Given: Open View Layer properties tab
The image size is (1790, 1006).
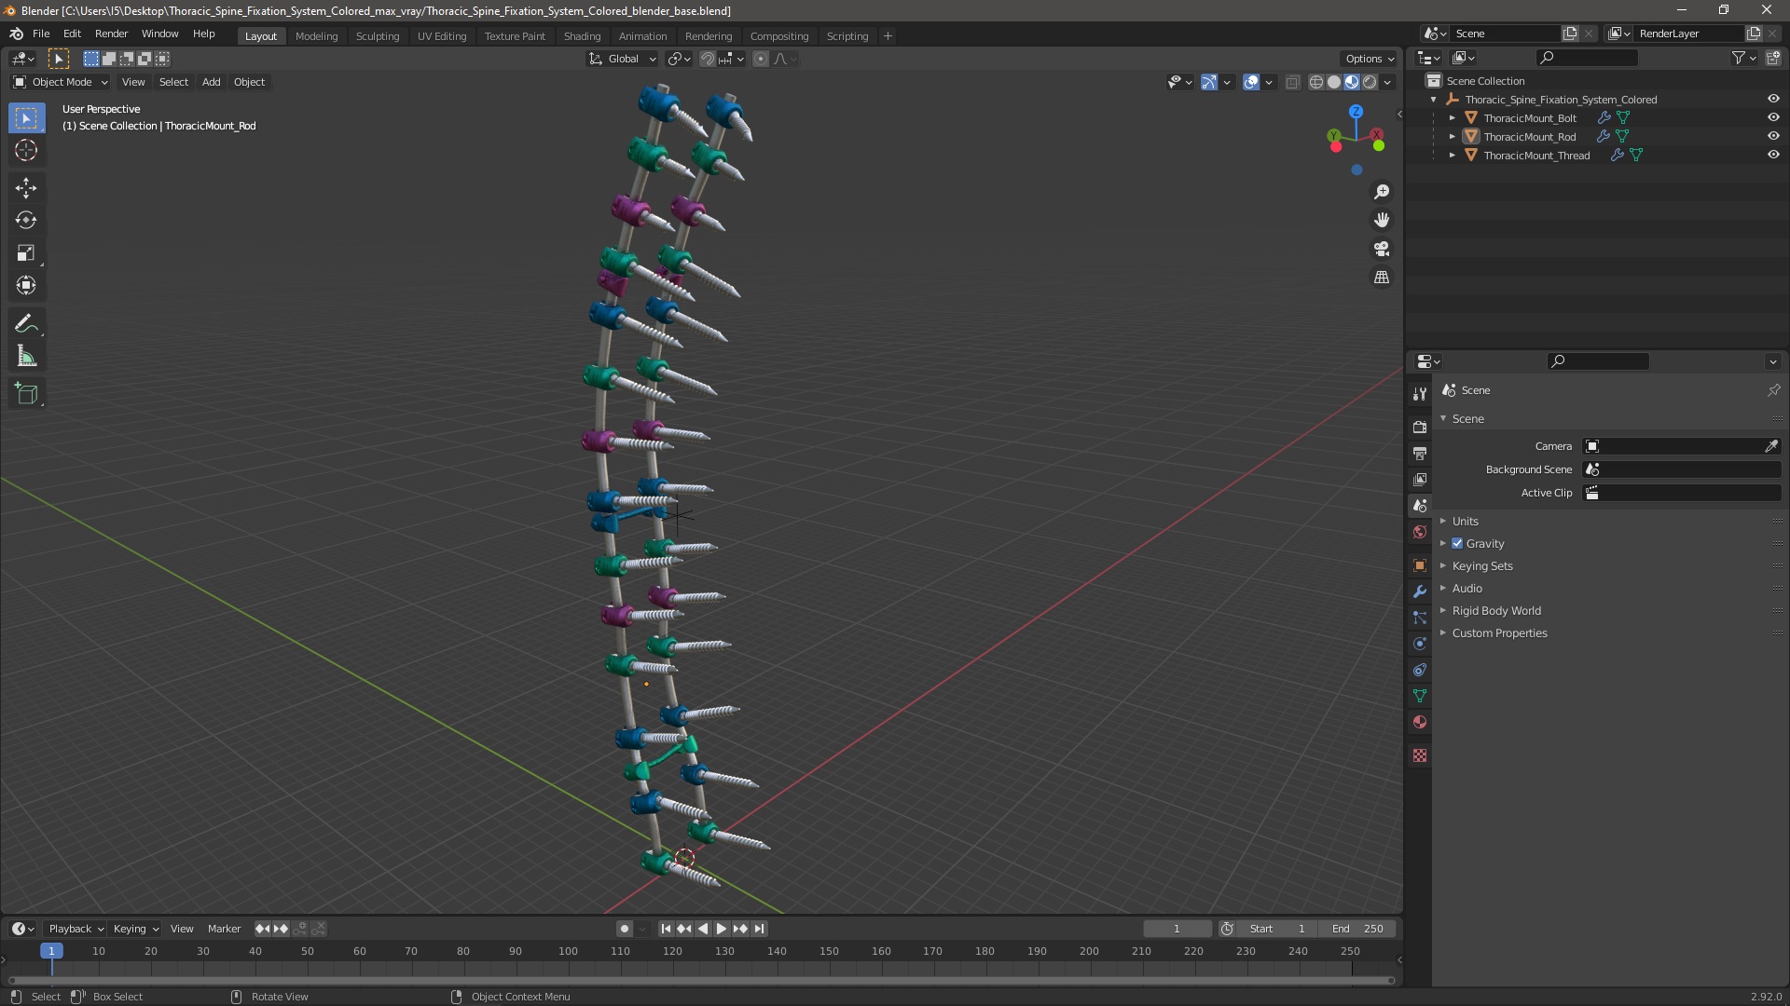Looking at the screenshot, I should (x=1420, y=479).
